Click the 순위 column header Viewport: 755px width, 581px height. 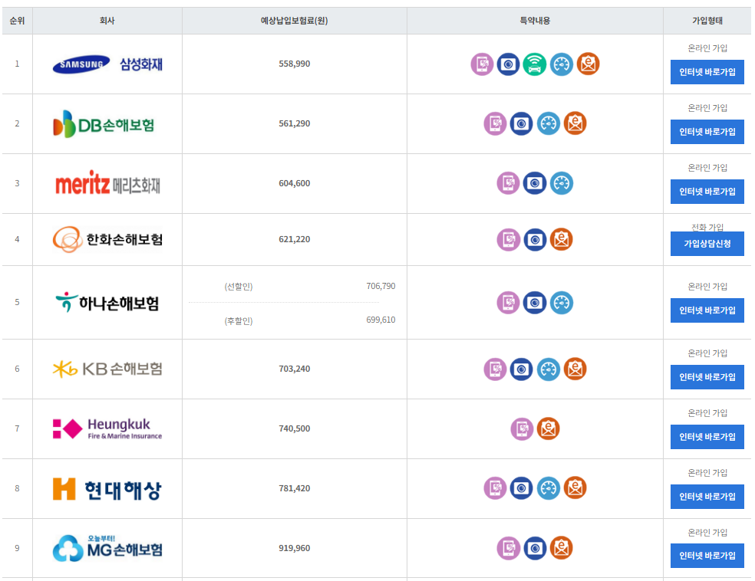point(18,21)
